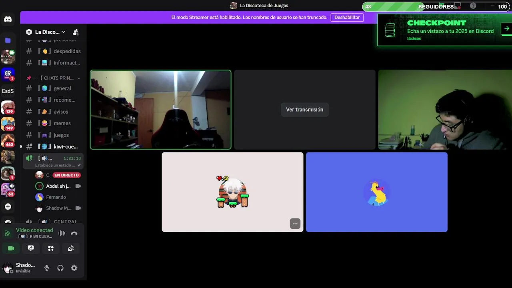512x288 pixels.
Task: Click the Rechazar link
Action: 414,38
